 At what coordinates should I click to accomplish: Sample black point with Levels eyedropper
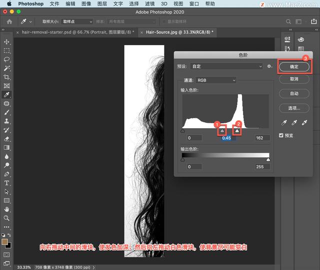point(284,122)
